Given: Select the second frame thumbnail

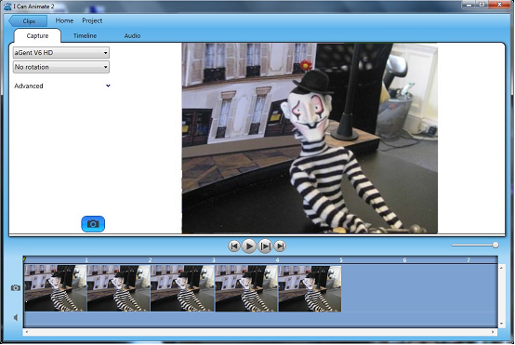Looking at the screenshot, I should pos(119,288).
